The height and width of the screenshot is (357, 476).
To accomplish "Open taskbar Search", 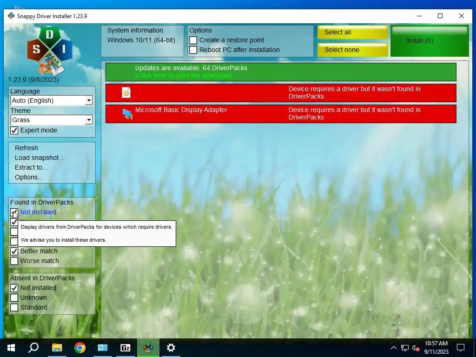I will click(33, 348).
